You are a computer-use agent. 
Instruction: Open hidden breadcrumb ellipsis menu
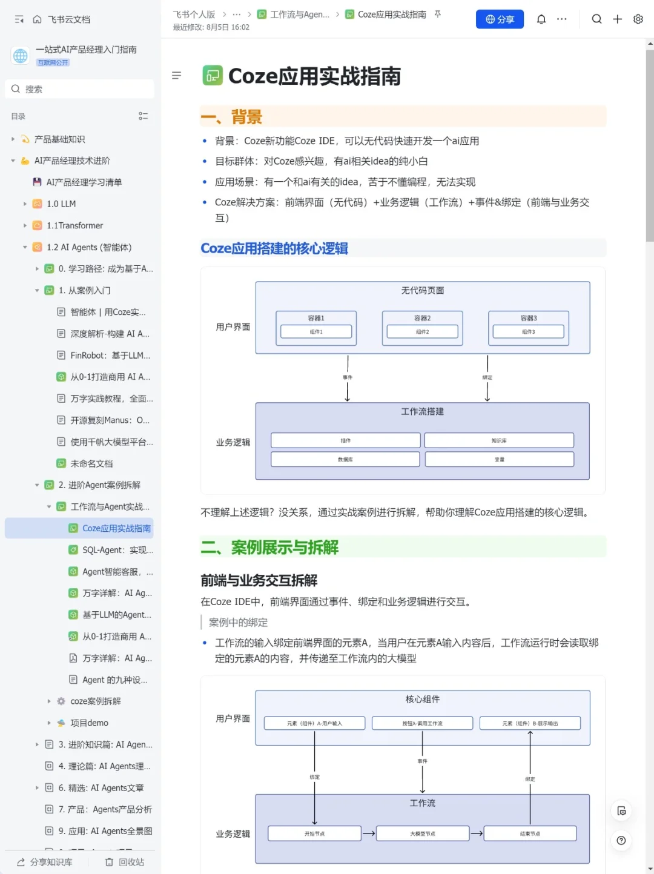tap(236, 14)
